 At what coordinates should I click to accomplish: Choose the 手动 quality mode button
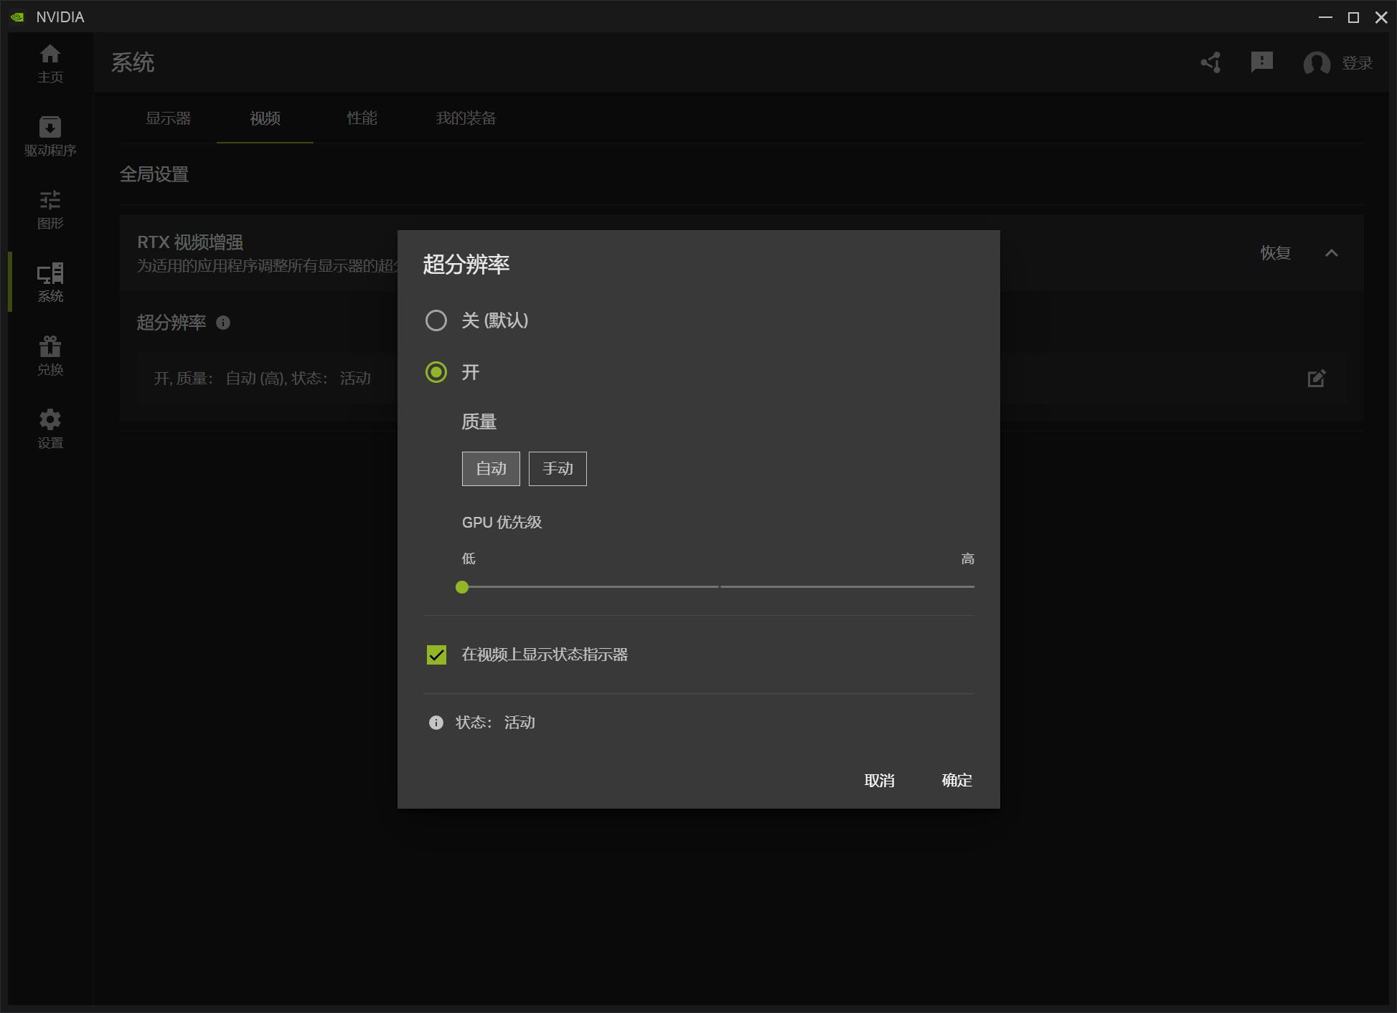point(558,469)
